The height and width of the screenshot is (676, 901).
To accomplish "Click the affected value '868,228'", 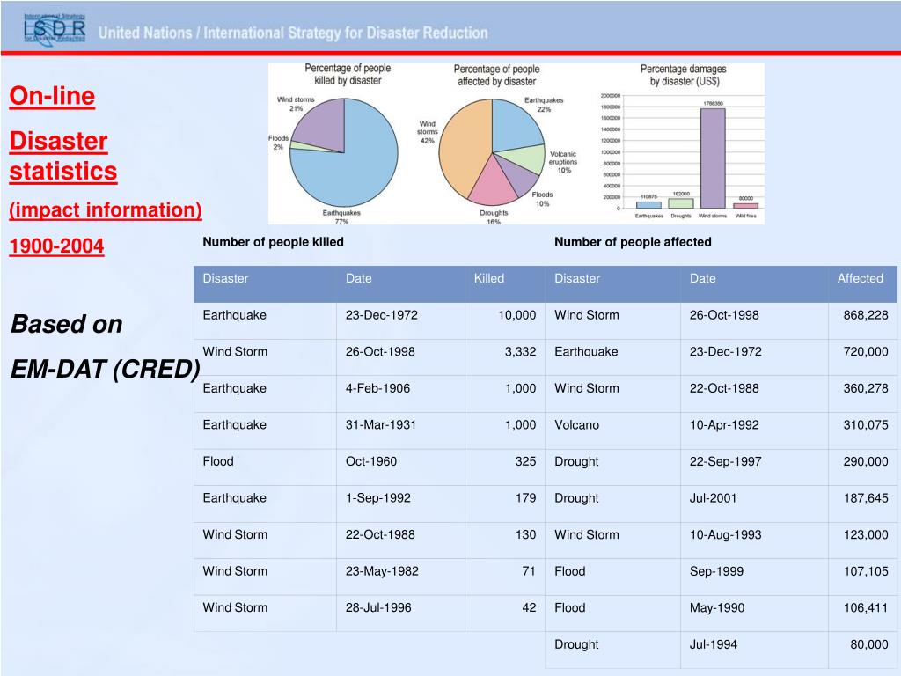I will [x=866, y=315].
